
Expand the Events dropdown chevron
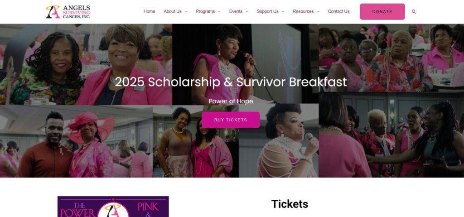[246, 11]
